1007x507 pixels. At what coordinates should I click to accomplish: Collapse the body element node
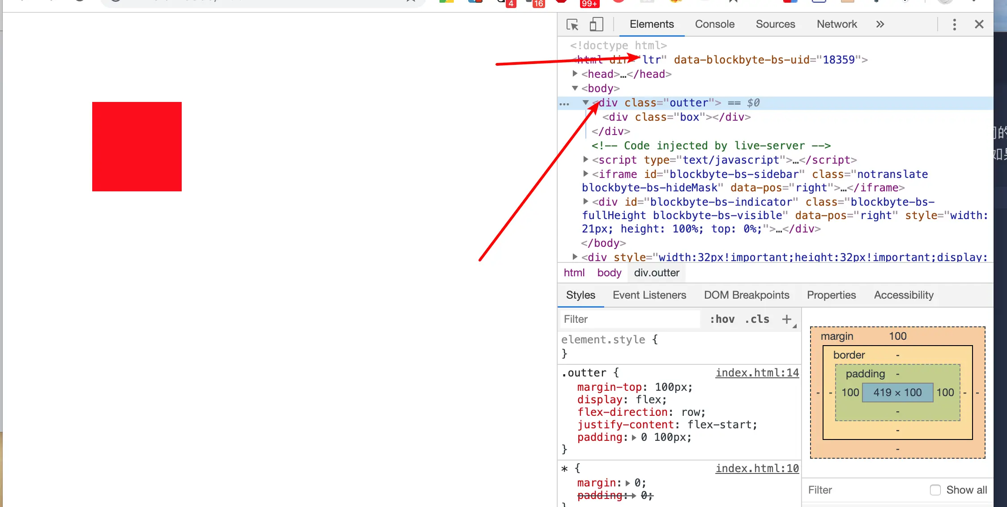(x=575, y=88)
